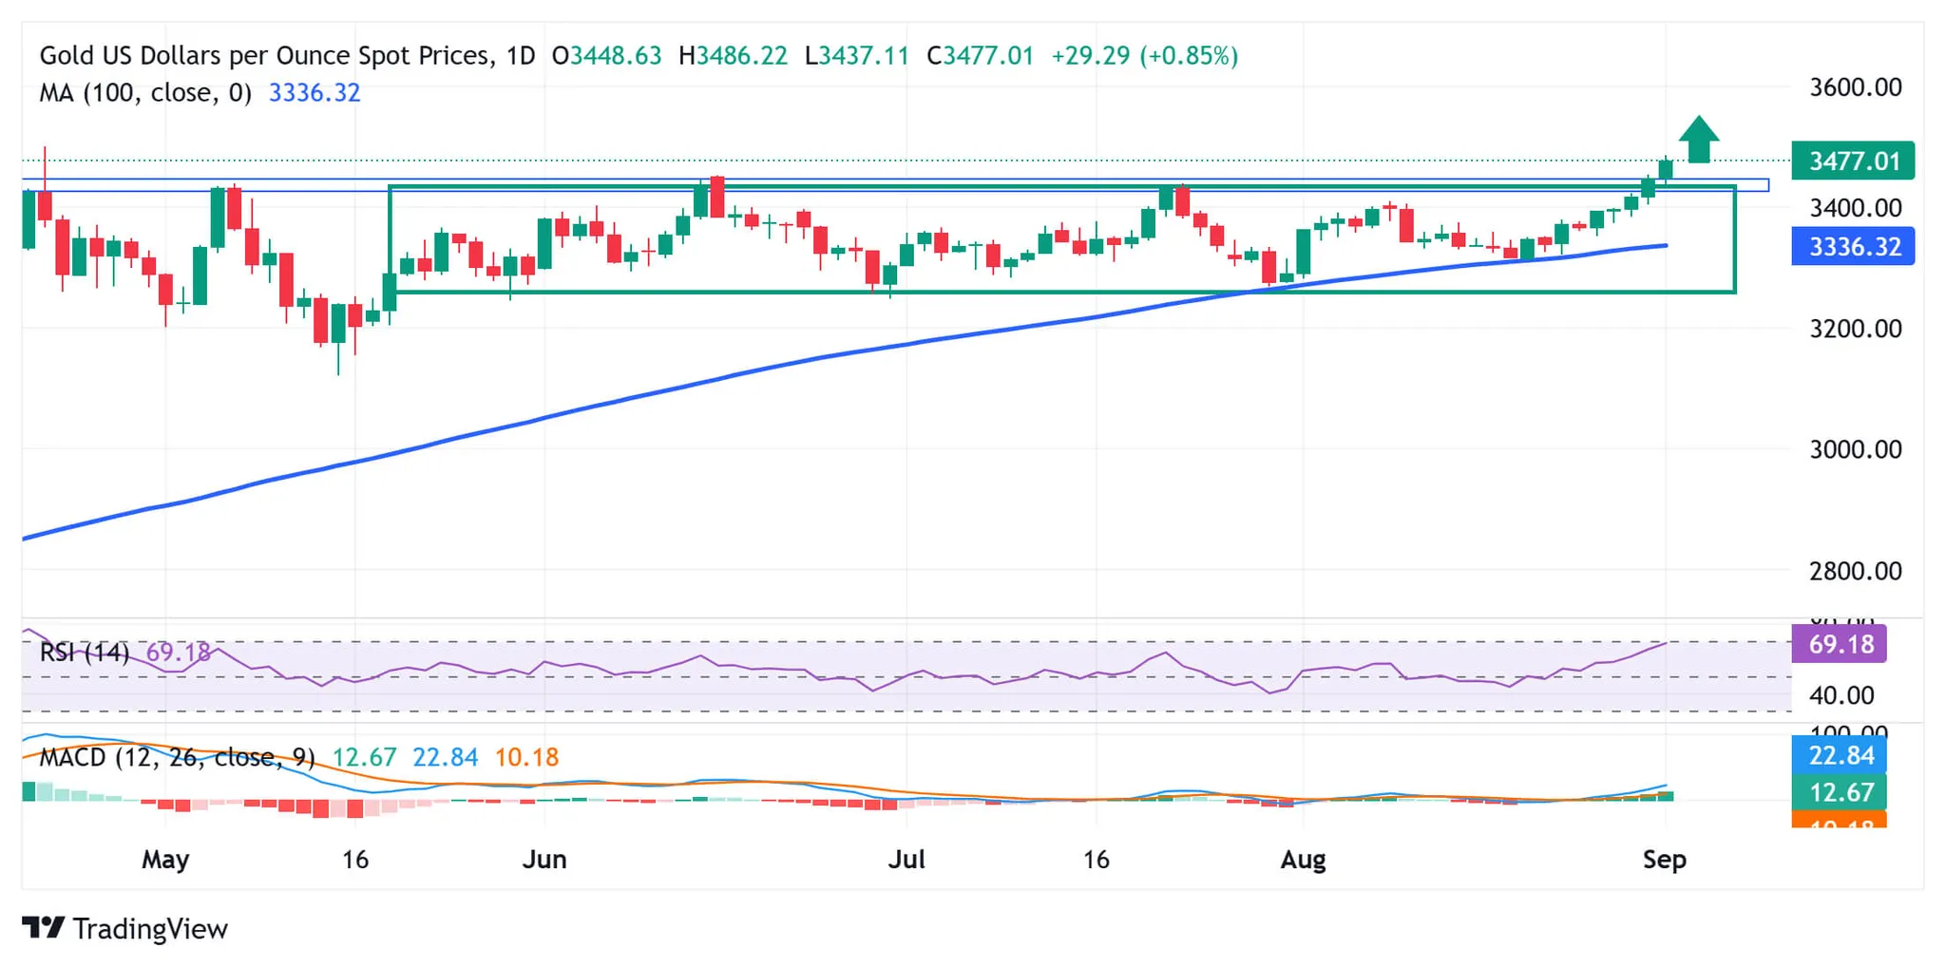Click the green up arrow annotation
This screenshot has height=967, width=1946.
point(1700,139)
